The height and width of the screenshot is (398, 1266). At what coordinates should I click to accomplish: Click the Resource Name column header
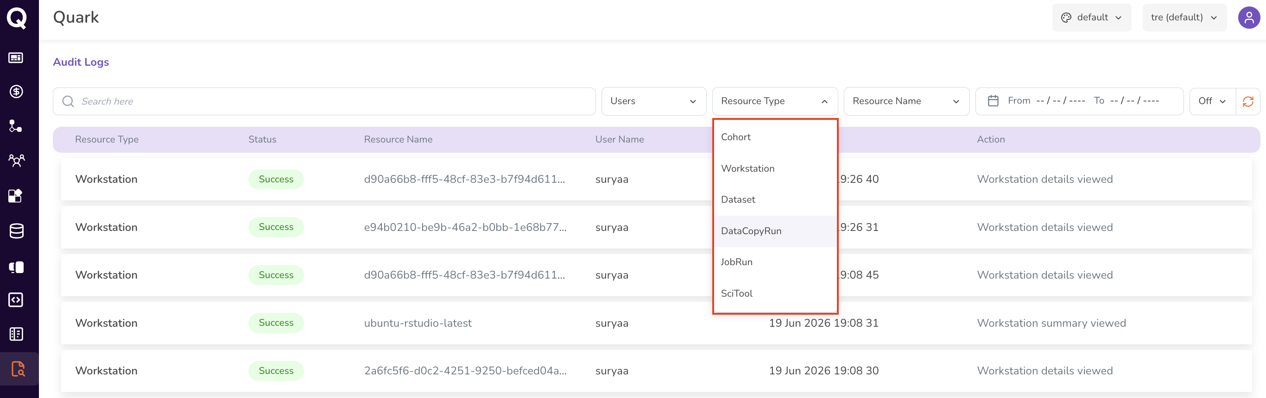[x=398, y=139]
